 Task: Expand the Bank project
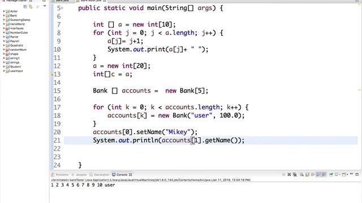(4, 15)
